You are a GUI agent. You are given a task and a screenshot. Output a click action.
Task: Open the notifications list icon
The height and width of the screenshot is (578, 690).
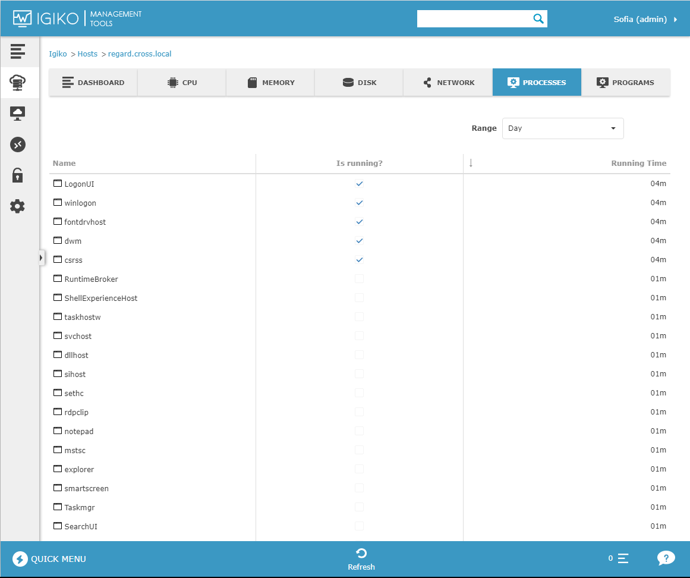[623, 558]
